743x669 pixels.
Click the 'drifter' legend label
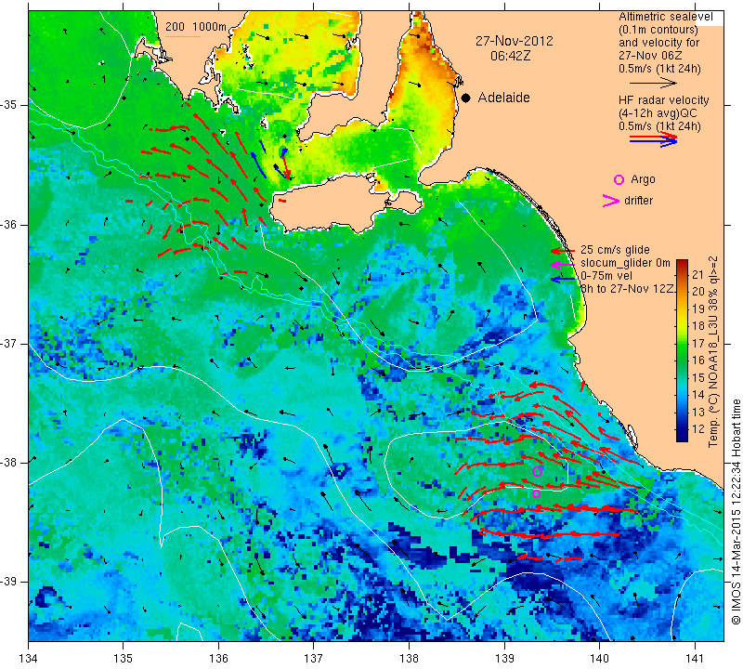point(638,201)
